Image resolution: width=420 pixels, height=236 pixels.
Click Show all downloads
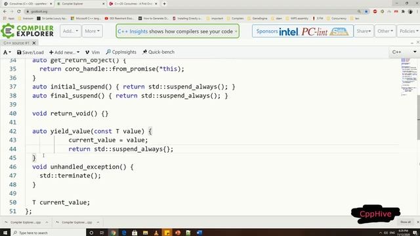point(406,222)
